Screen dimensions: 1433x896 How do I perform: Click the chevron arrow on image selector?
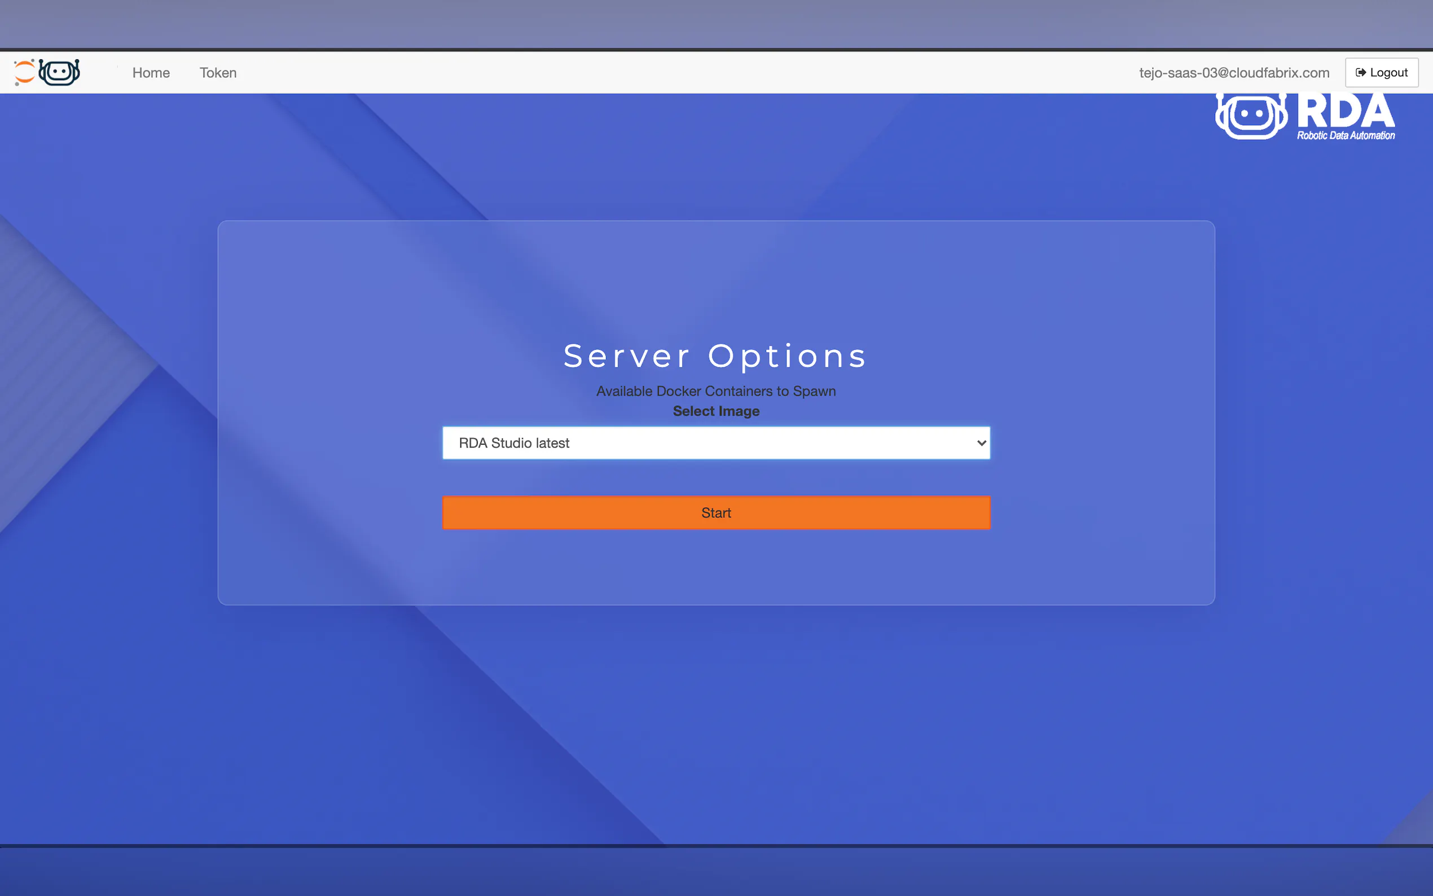[x=981, y=443]
